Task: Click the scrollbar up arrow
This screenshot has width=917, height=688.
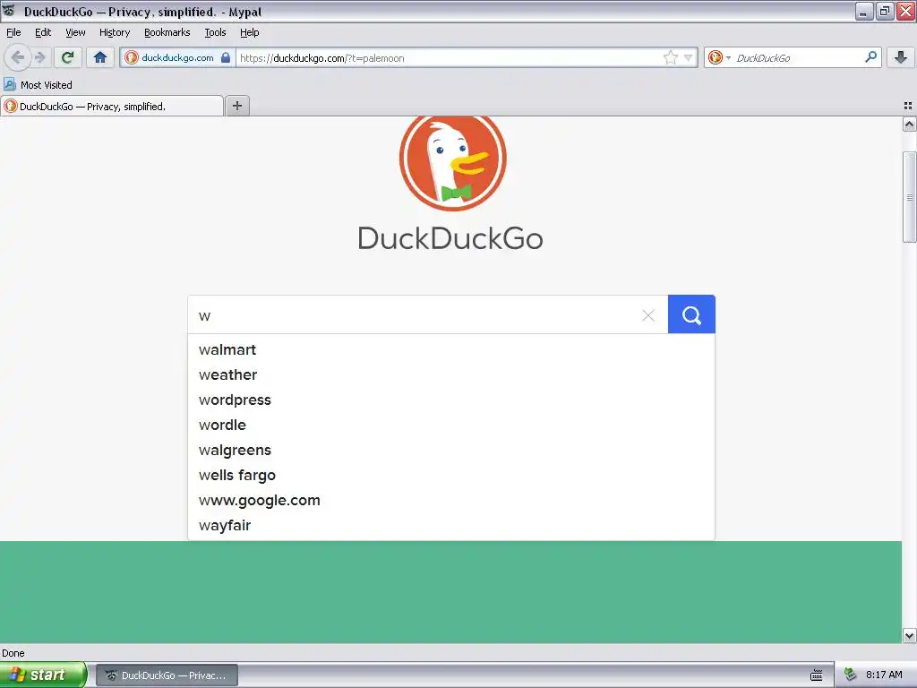Action: point(909,124)
